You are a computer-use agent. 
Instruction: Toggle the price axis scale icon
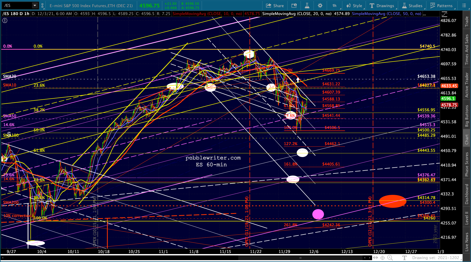(445, 14)
